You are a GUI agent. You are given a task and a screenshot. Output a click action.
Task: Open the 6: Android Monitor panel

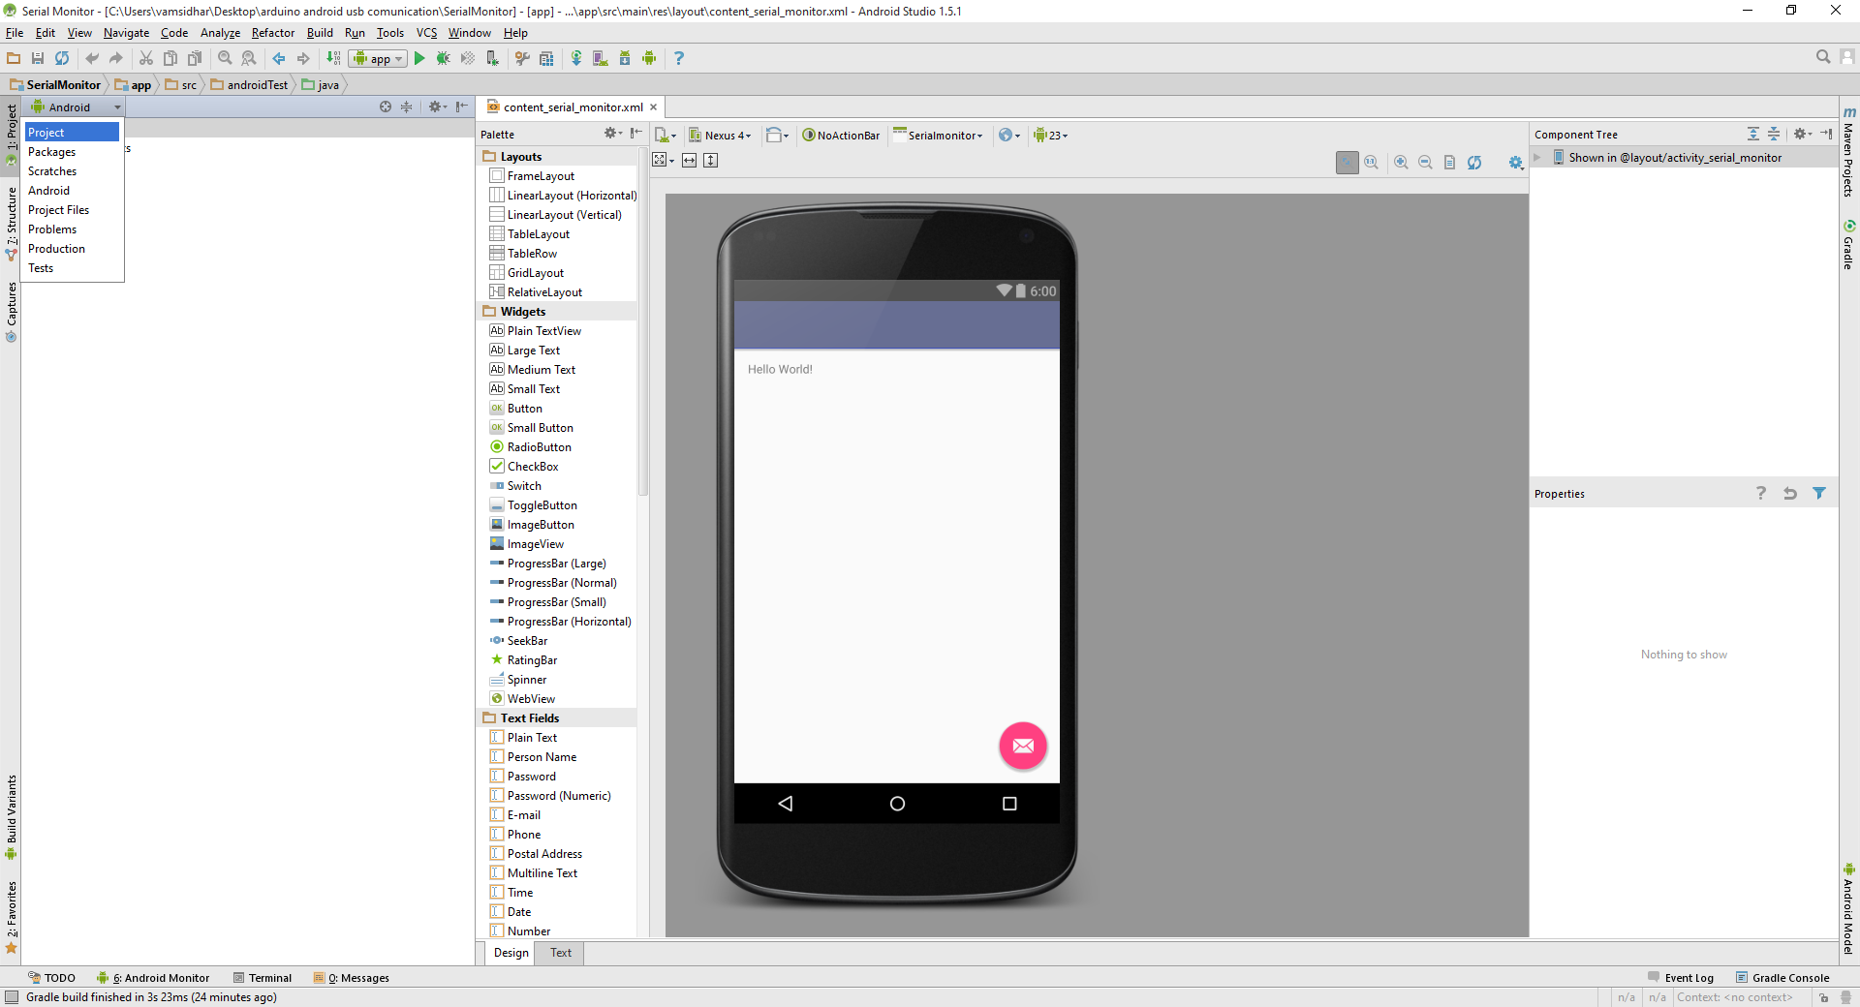(x=153, y=978)
